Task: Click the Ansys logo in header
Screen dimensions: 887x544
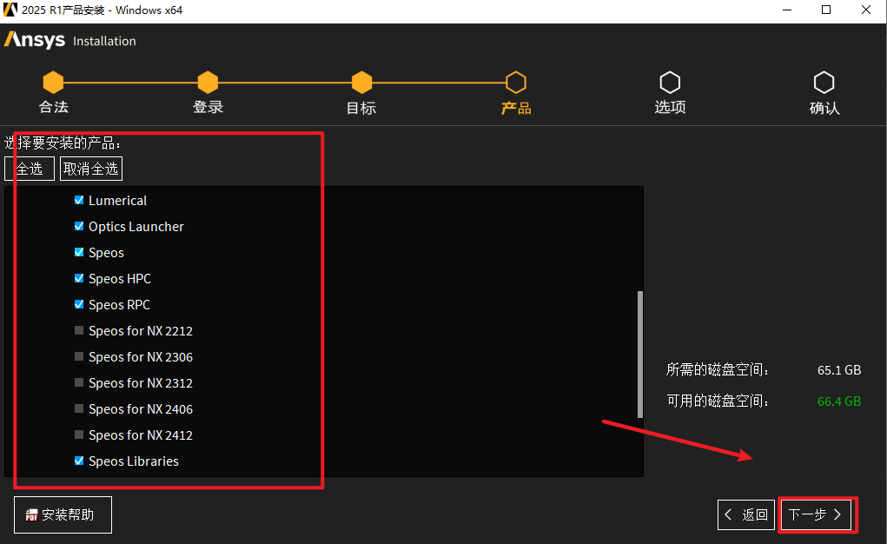Action: point(35,40)
